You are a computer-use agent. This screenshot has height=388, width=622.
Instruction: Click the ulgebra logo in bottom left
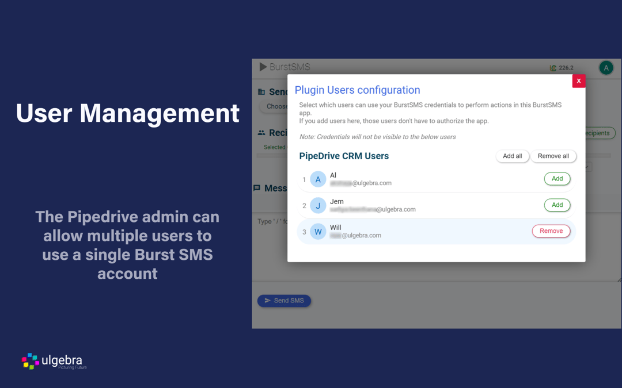tap(52, 361)
